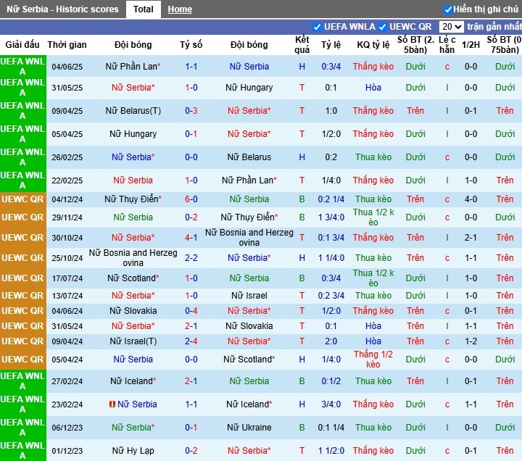Image resolution: width=522 pixels, height=461 pixels.
Task: Open the Home tab
Action: 180,9
